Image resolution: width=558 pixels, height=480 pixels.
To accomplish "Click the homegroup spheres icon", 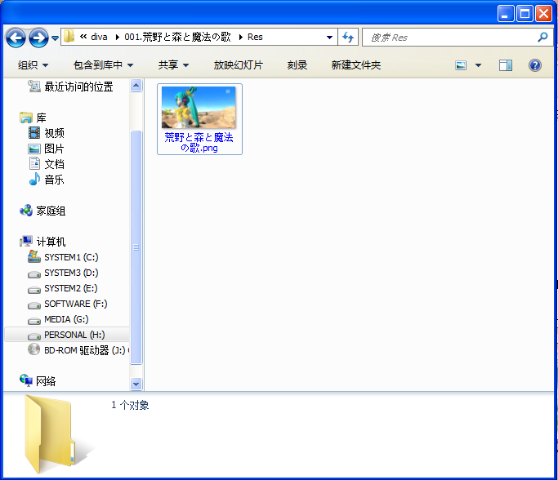I will tap(26, 211).
